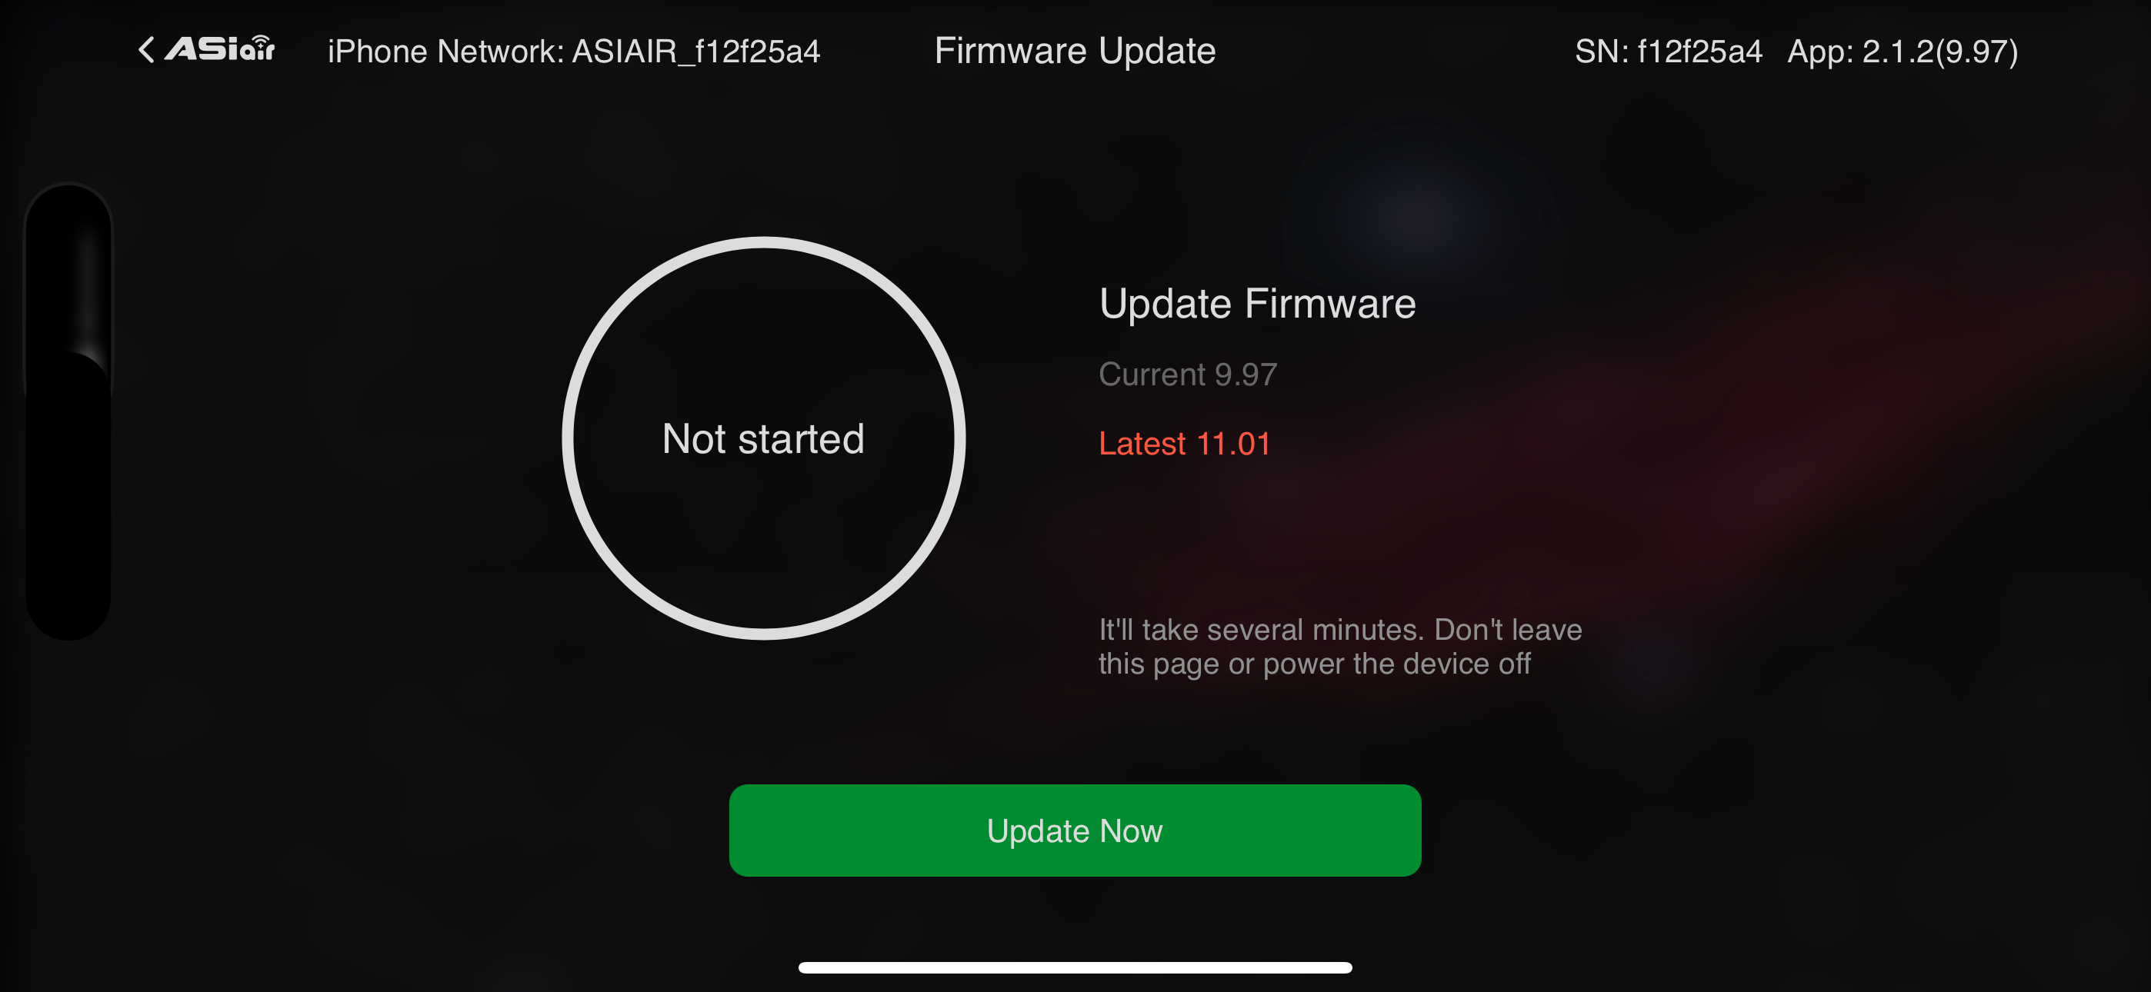Tap the Update Firmware heading
The image size is (2151, 992).
1258,303
